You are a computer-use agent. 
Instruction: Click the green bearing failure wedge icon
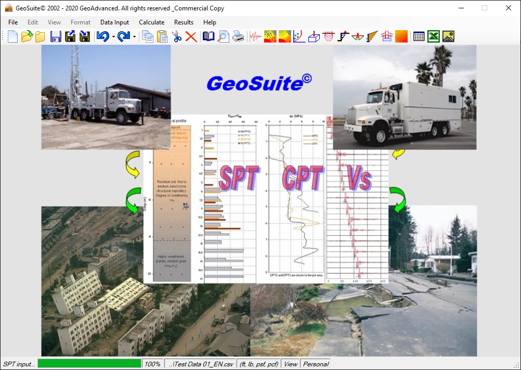tap(358, 36)
